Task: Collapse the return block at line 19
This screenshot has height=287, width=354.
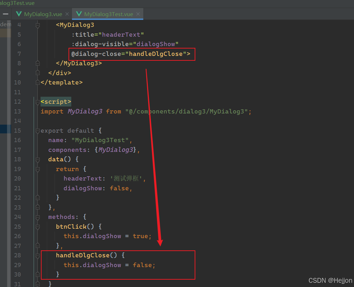Action: click(x=38, y=169)
